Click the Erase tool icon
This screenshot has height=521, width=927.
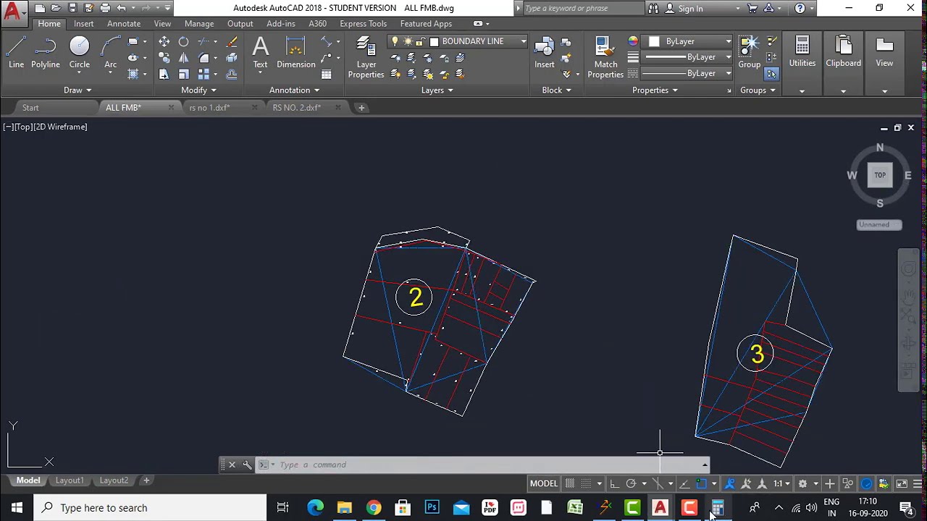pyautogui.click(x=232, y=42)
